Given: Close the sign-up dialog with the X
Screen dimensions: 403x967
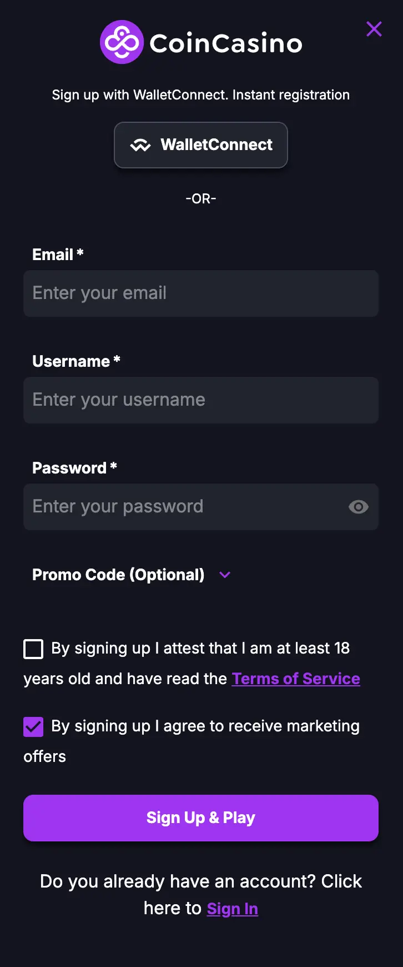Looking at the screenshot, I should coord(374,29).
